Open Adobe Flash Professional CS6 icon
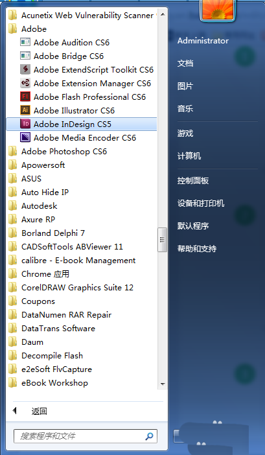Viewport: 265px width, 455px height. tap(25, 97)
